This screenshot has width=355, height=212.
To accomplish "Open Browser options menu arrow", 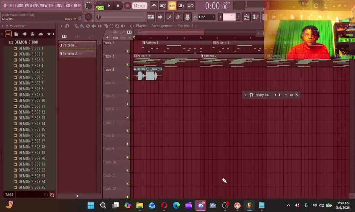I will pyautogui.click(x=3, y=26).
